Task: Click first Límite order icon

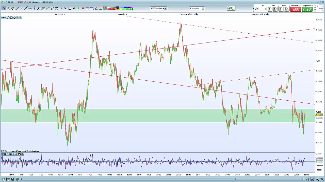Action: pyautogui.click(x=270, y=9)
